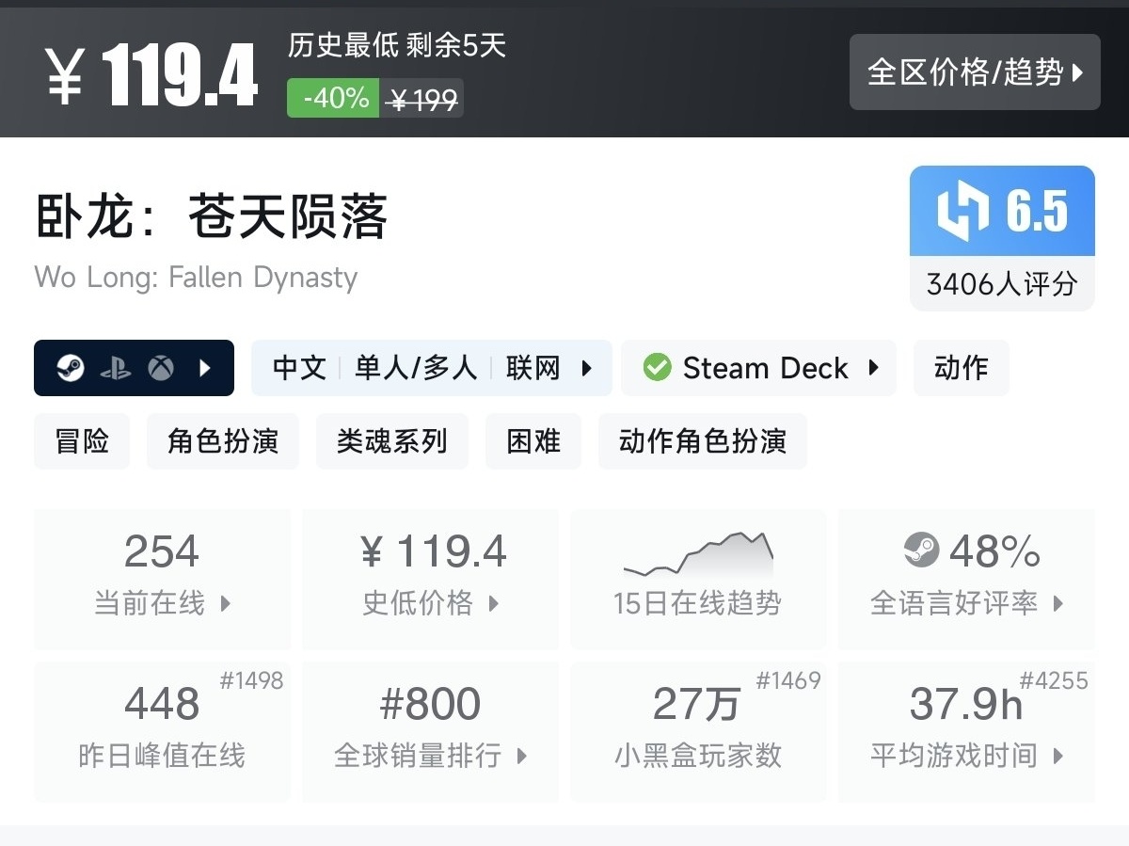Click the large ¥119.4 header price
The image size is (1129, 846).
click(x=151, y=75)
